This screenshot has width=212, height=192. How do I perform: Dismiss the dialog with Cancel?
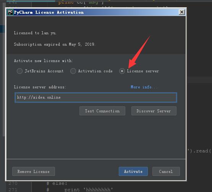166,171
